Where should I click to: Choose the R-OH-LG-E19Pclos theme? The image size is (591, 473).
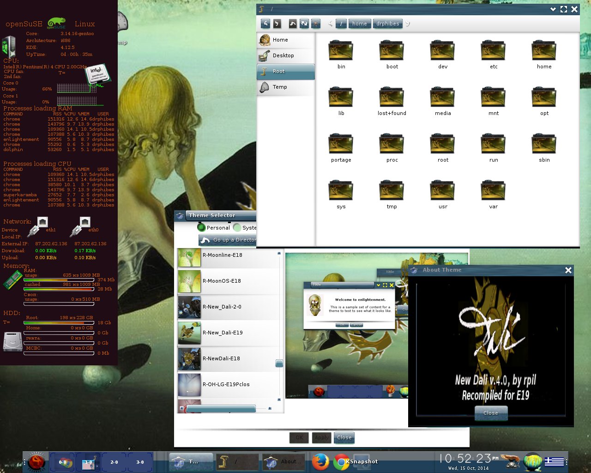tap(228, 385)
